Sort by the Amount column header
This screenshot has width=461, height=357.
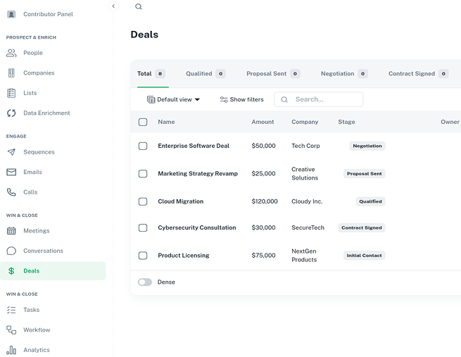coord(263,122)
